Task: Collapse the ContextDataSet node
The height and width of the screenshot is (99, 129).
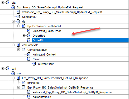Action: click(x=18, y=50)
